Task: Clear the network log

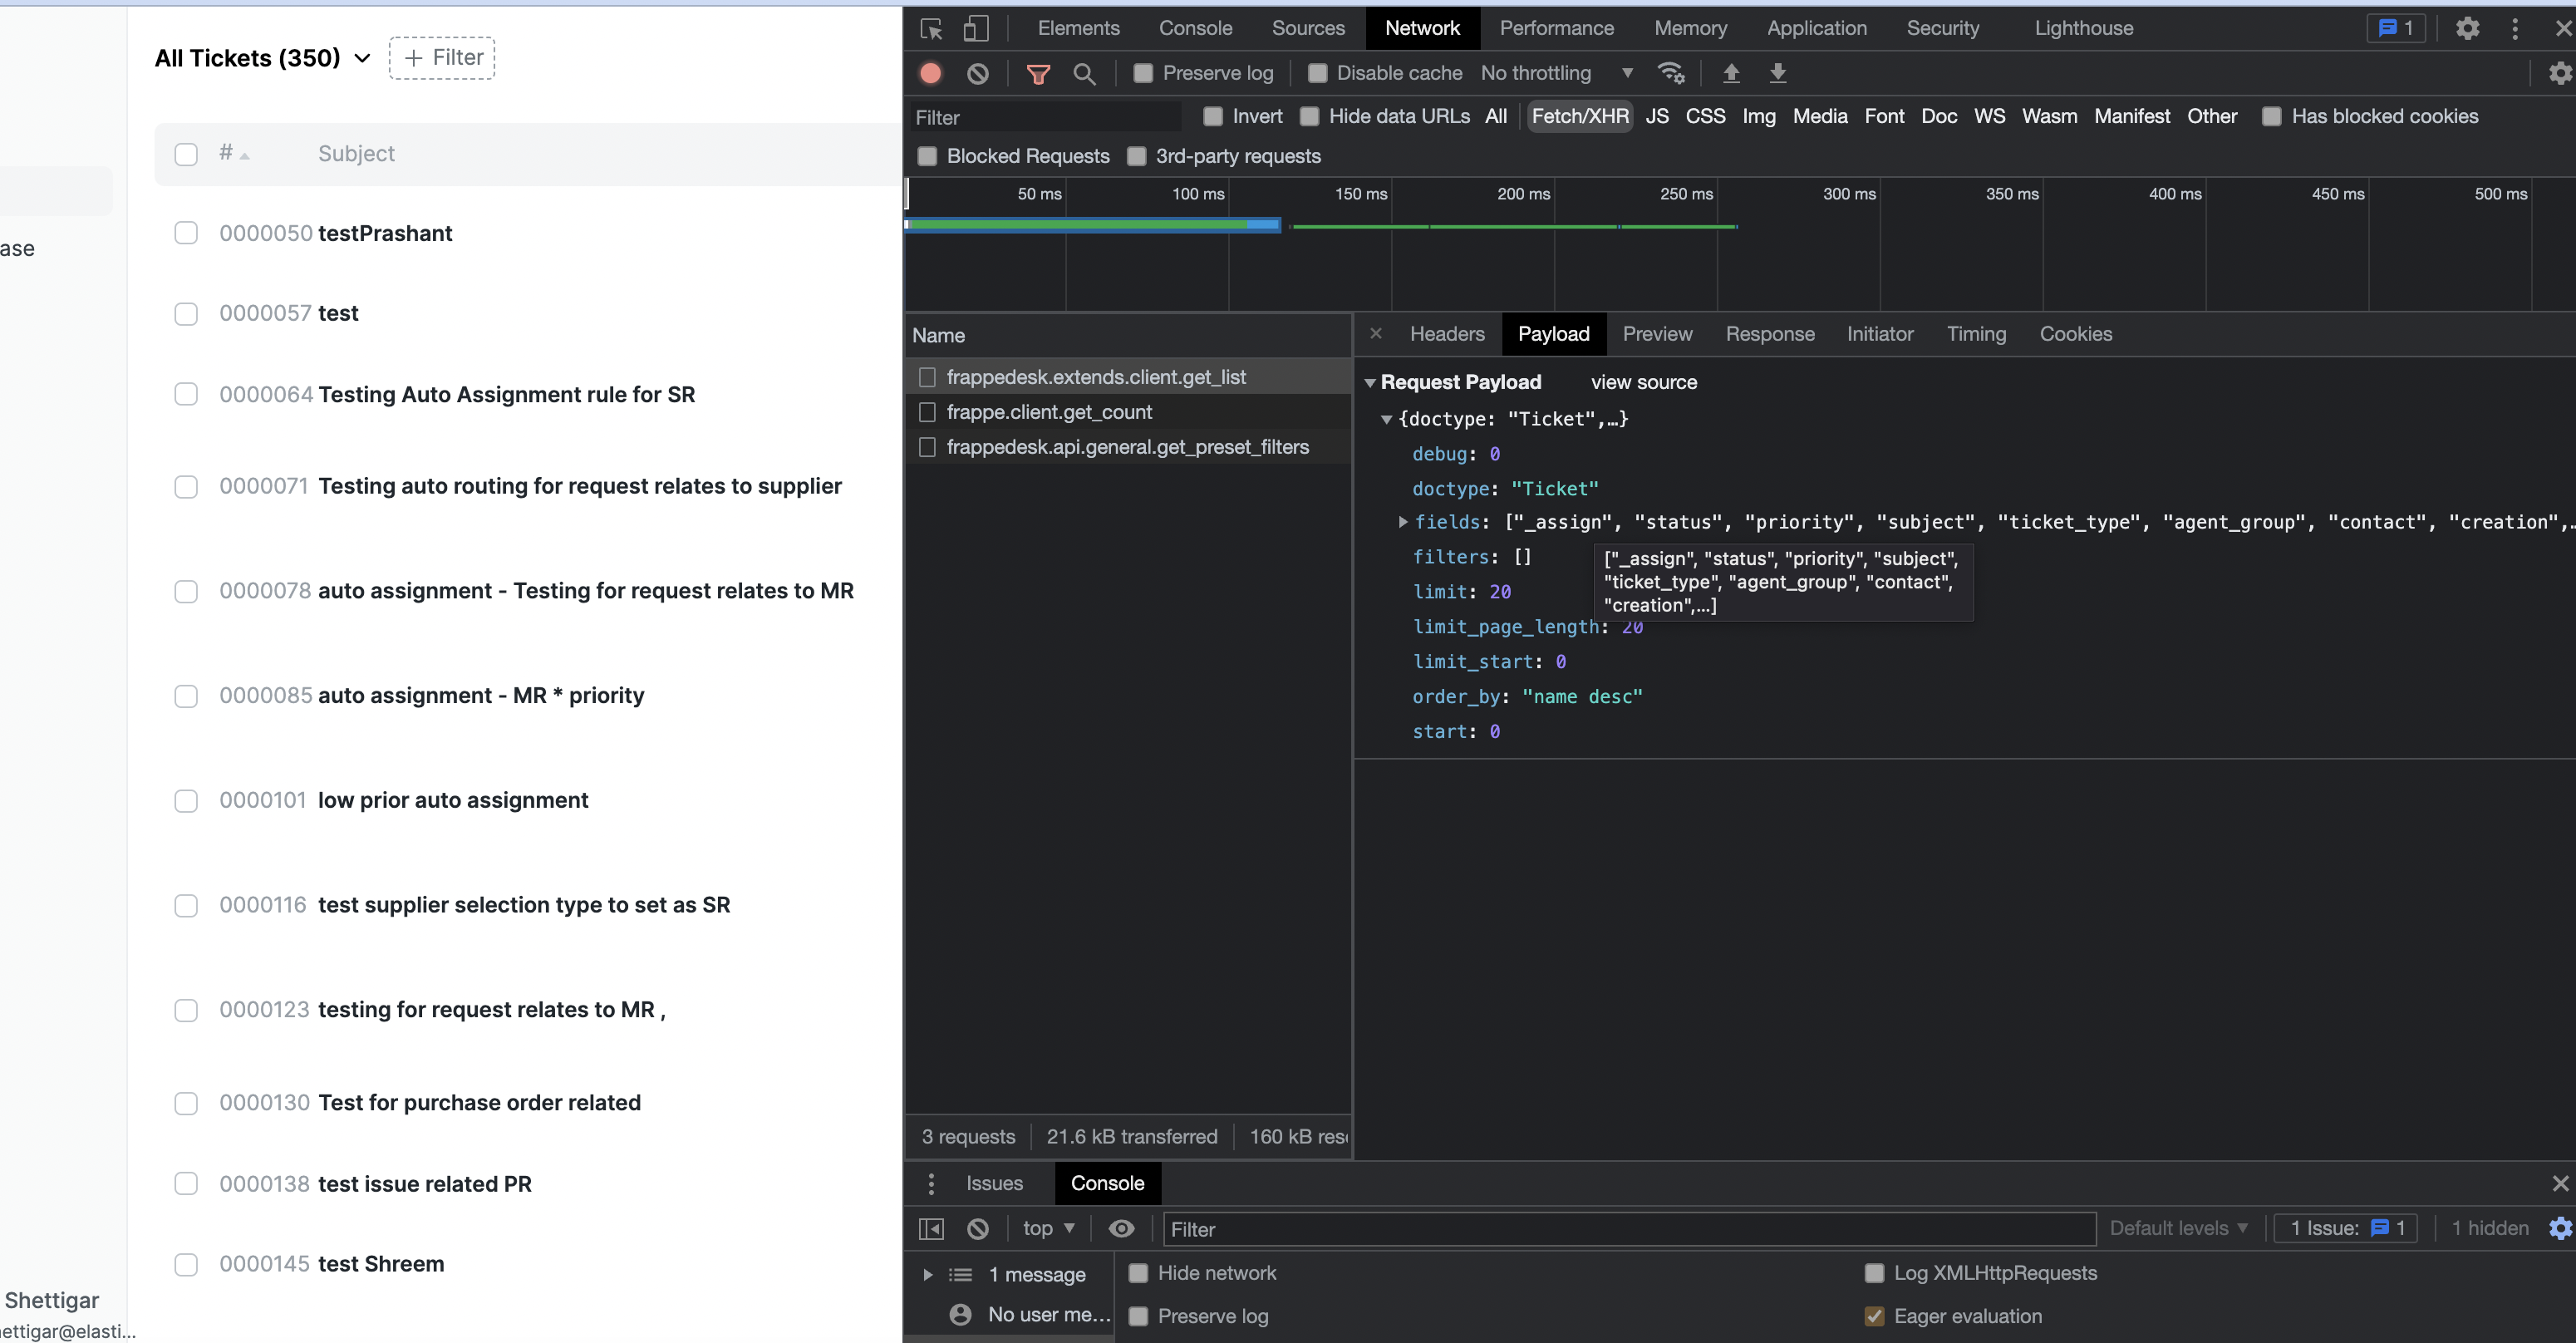Action: (x=977, y=73)
